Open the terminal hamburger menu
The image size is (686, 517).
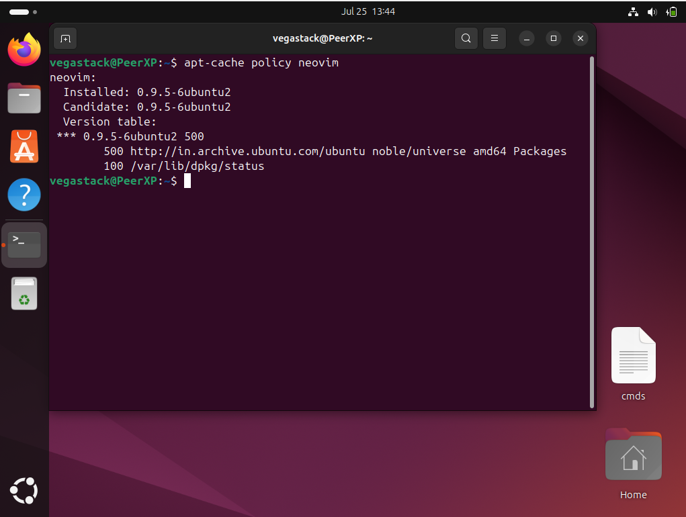coord(495,38)
